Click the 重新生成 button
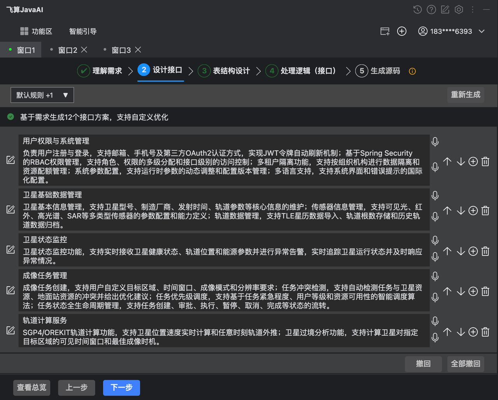 click(x=466, y=95)
